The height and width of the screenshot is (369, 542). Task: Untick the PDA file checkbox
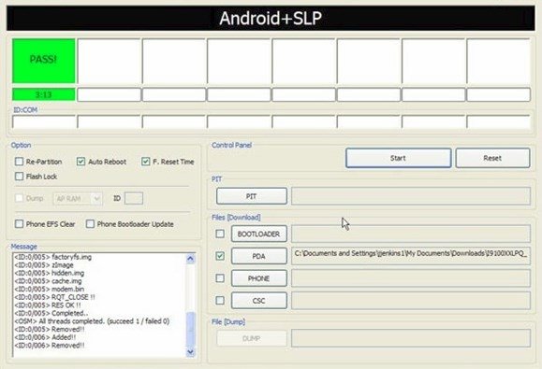coord(220,256)
